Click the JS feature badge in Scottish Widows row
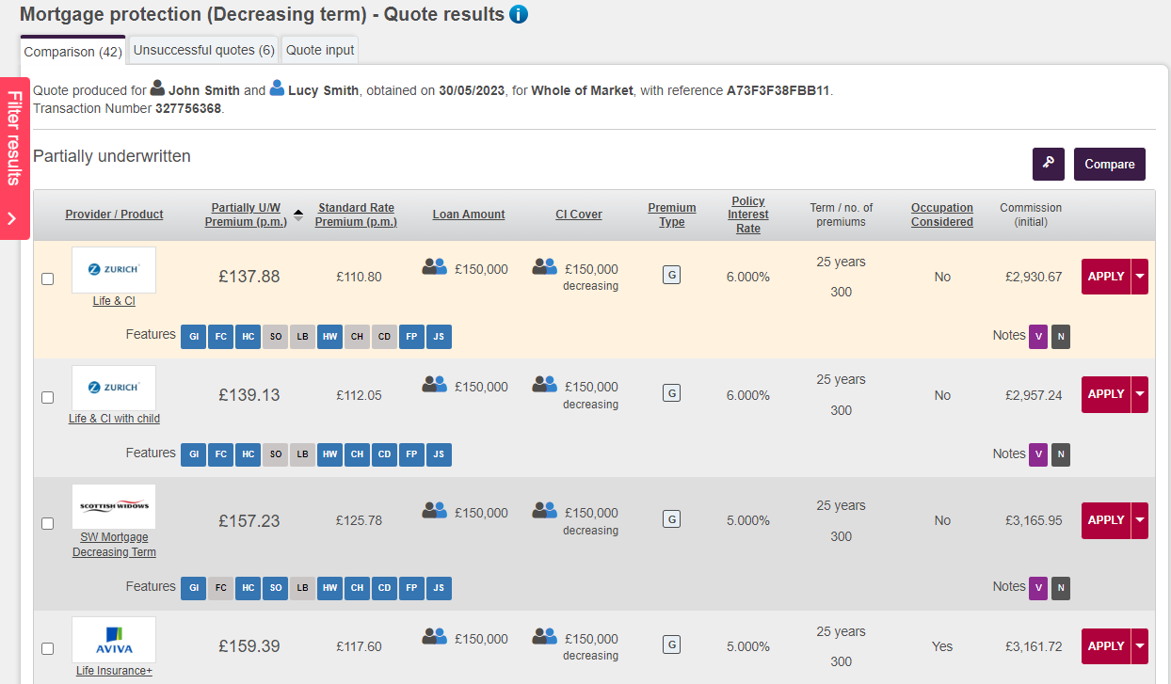Viewport: 1171px width, 684px height. tap(439, 589)
